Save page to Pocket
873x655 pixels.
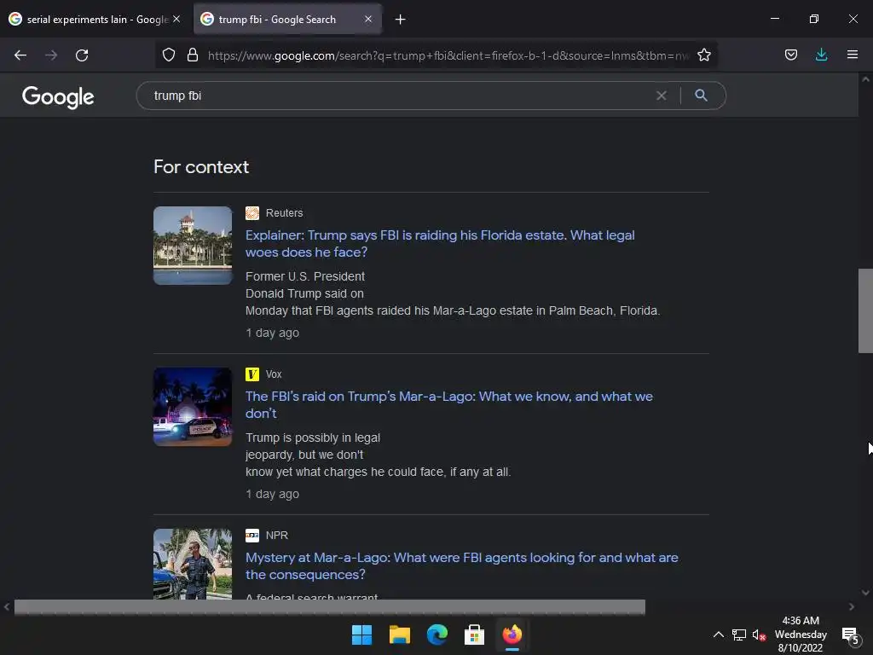(790, 55)
